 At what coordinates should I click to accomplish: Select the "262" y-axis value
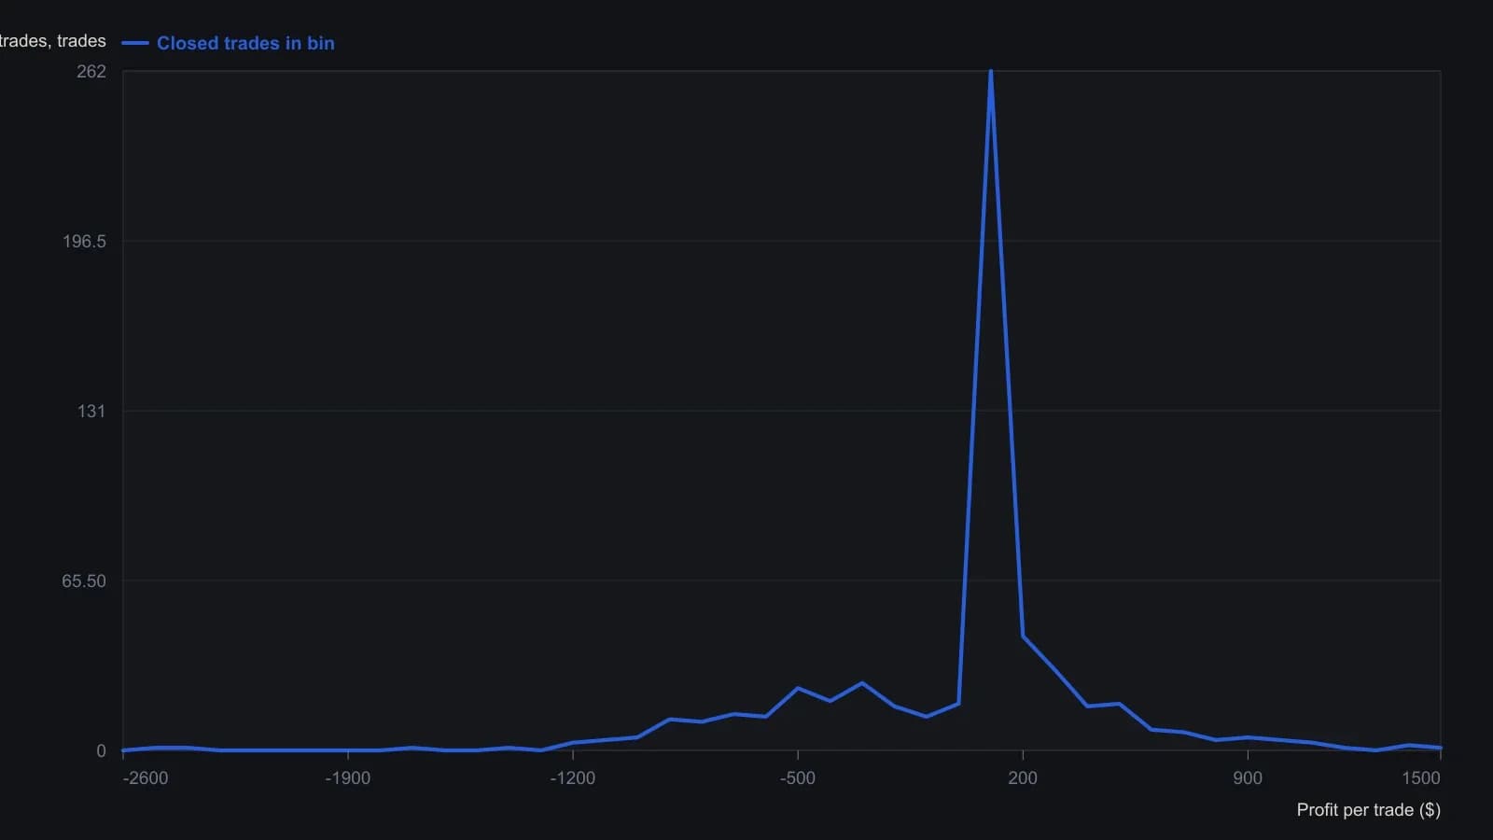point(91,72)
